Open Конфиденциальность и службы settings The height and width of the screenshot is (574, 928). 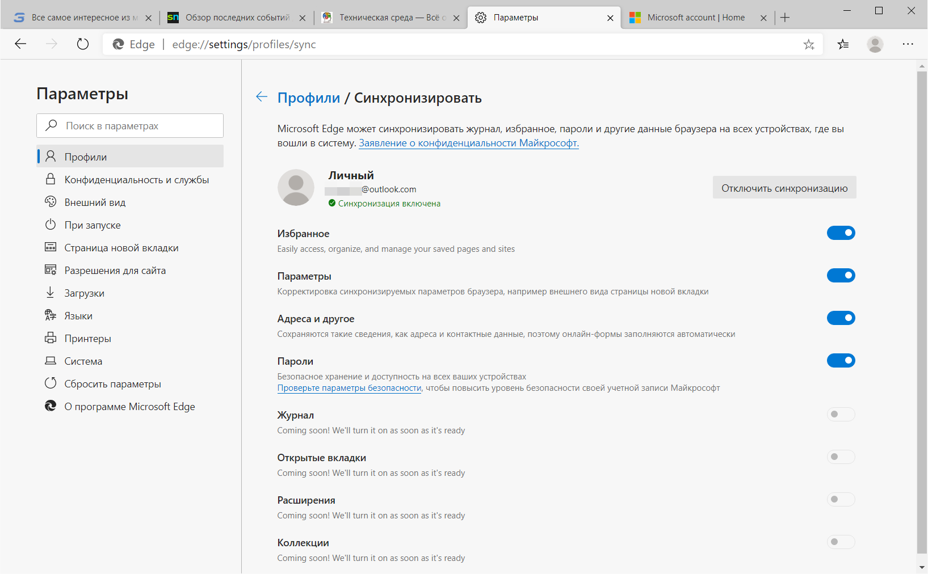130,179
